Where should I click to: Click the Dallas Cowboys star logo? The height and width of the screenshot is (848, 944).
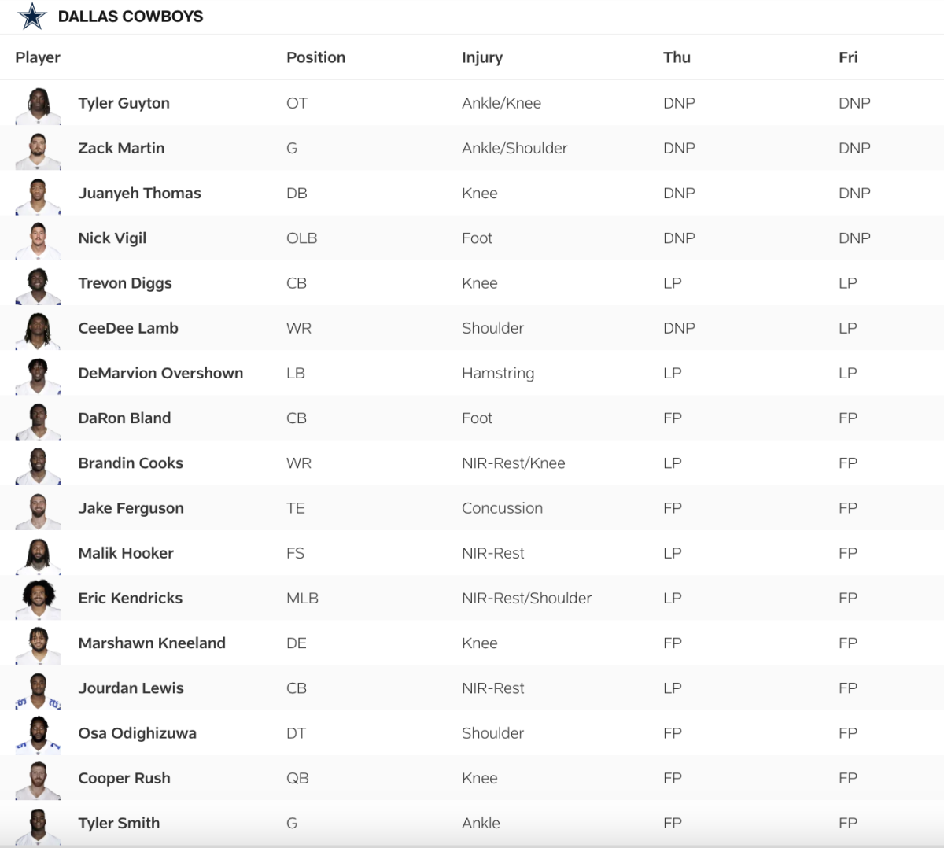[32, 16]
